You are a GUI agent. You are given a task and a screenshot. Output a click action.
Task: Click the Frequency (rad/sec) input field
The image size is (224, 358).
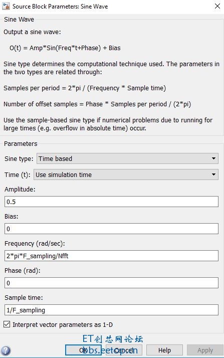pyautogui.click(x=111, y=256)
